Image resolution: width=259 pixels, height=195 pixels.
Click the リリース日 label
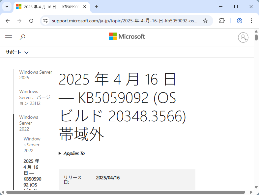coord(73,180)
